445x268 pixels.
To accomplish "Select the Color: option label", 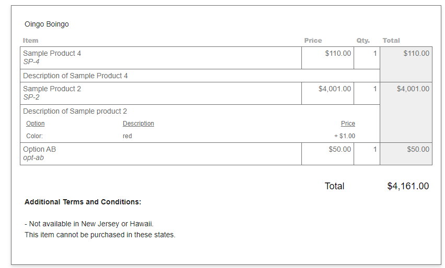I will (x=34, y=136).
